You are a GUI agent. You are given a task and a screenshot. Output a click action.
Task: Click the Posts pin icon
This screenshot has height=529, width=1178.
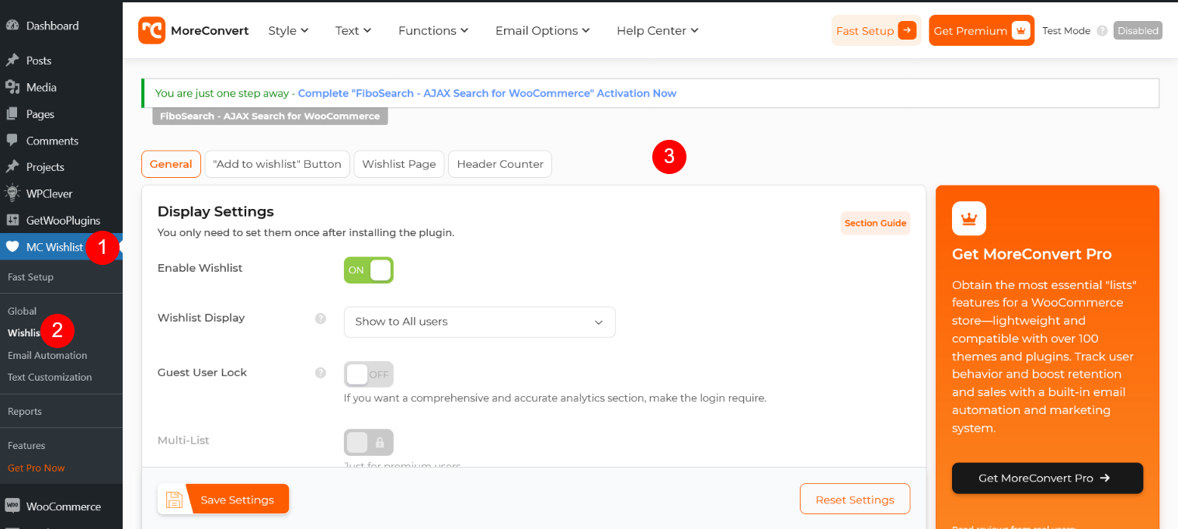pyautogui.click(x=12, y=61)
